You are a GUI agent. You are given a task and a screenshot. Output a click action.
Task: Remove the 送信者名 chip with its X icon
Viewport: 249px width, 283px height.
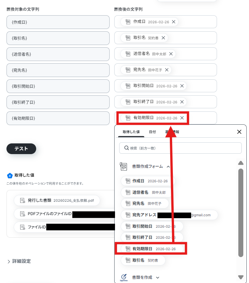click(171, 54)
